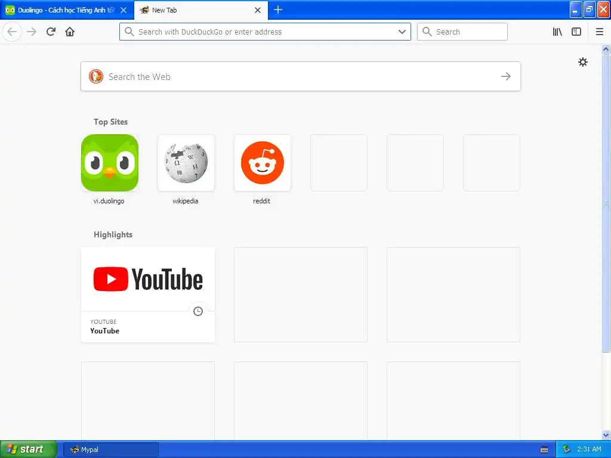Click the New Tab favicon
The height and width of the screenshot is (458, 611).
click(x=144, y=10)
